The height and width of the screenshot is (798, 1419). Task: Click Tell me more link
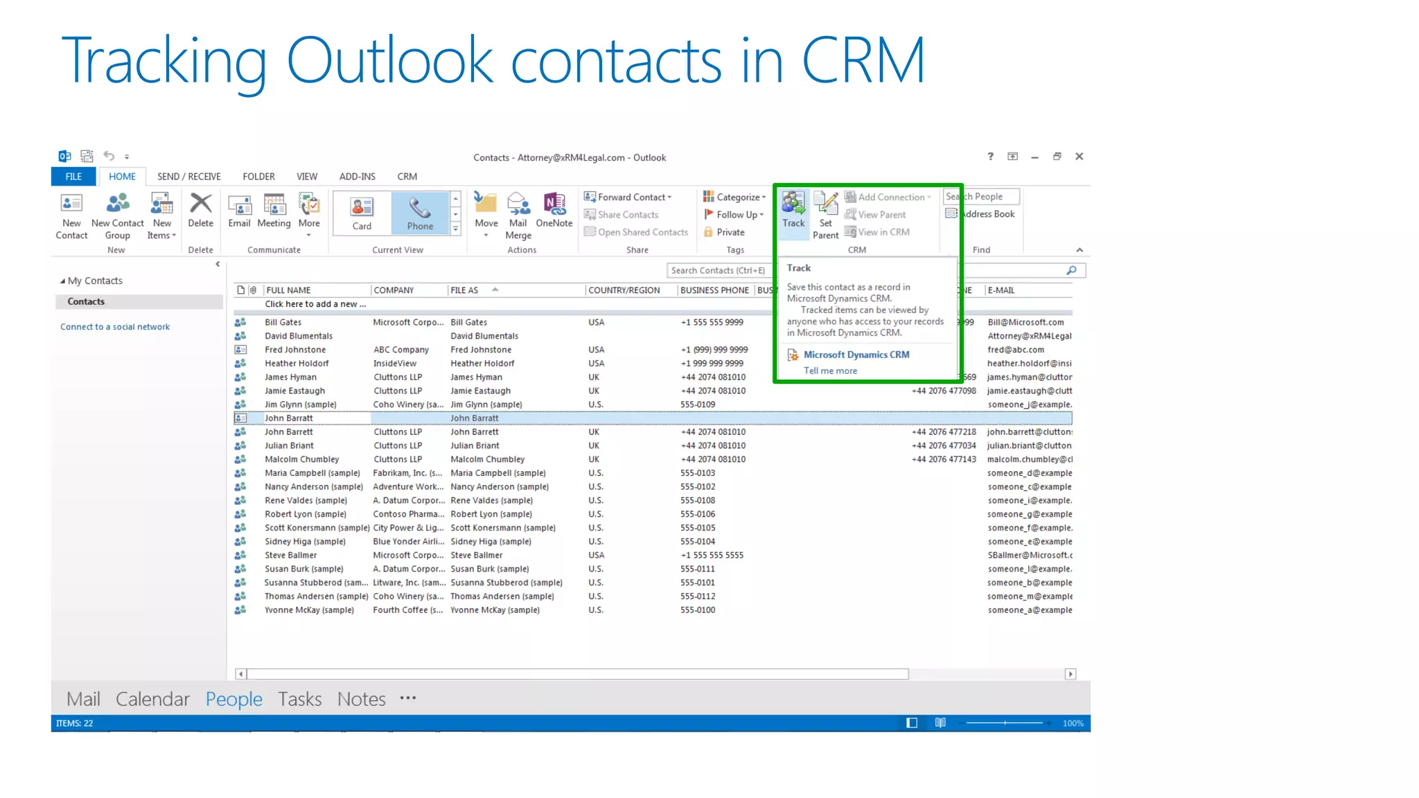(x=830, y=371)
